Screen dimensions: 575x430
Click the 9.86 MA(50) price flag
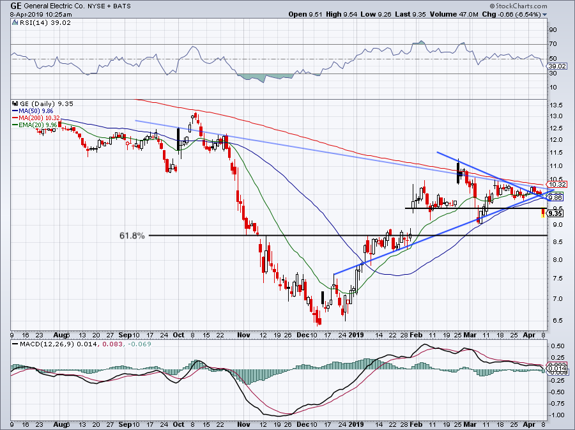[x=556, y=198]
